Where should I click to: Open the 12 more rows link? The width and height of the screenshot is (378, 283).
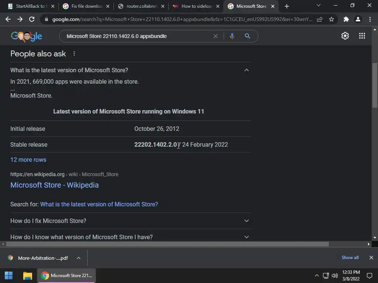(x=28, y=160)
